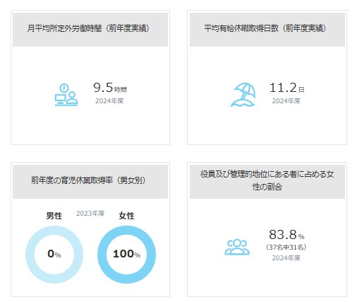Click the overtime work desk-and-clock icon
This screenshot has height=302, width=362.
66,95
